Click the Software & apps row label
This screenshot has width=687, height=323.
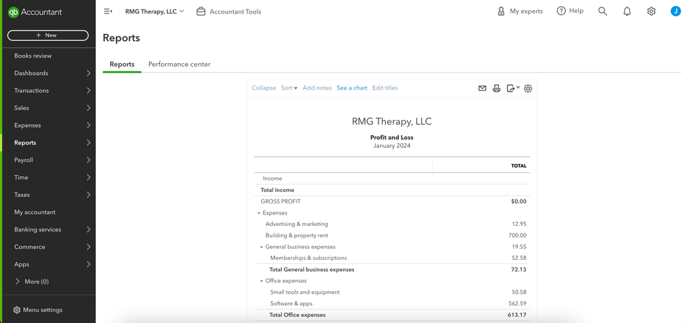[x=292, y=304]
